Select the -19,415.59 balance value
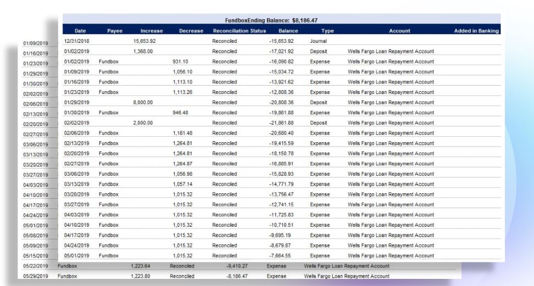Image resolution: width=534 pixels, height=286 pixels. click(x=281, y=143)
